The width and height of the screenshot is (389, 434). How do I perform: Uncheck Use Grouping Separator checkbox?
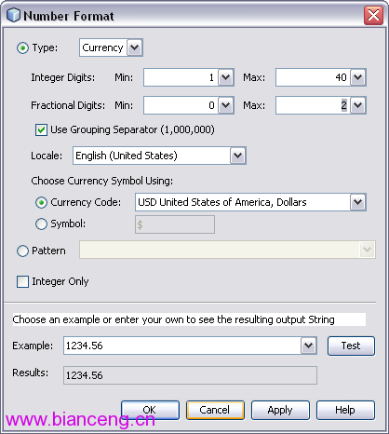tap(41, 129)
